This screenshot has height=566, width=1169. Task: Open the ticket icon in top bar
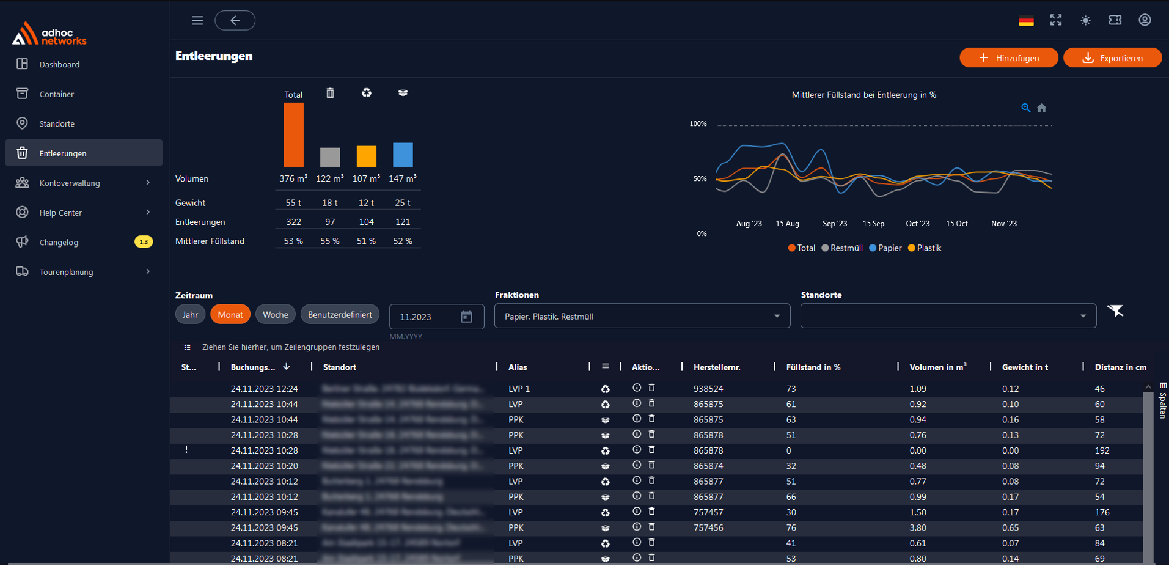(x=1115, y=20)
